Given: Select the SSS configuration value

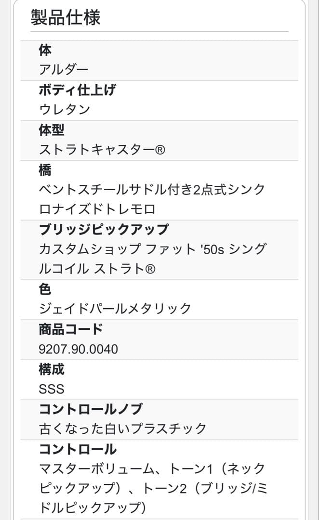Looking at the screenshot, I should click(x=52, y=389).
